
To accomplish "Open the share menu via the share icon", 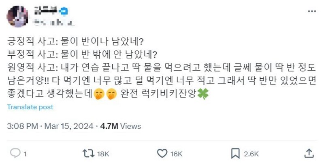I will 309,153.
